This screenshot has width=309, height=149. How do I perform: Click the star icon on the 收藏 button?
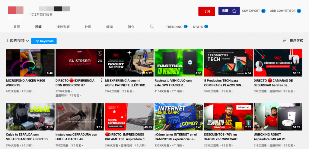234,11
